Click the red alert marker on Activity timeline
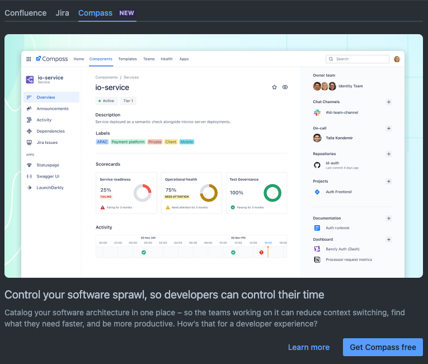 click(261, 252)
